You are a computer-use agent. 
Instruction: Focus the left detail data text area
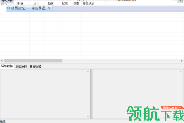44,94
